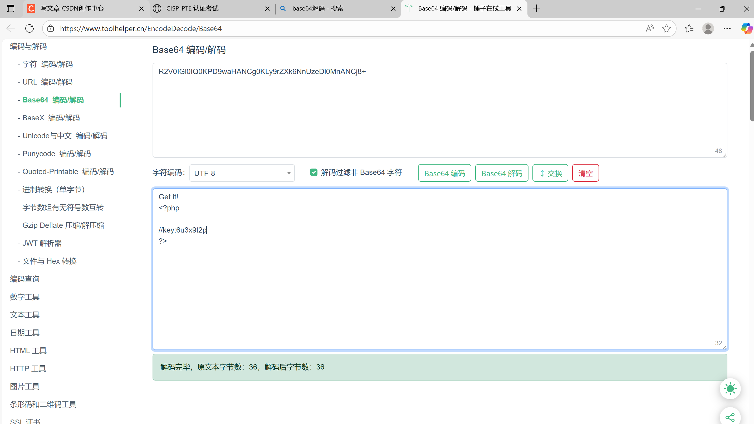
Task: Click the user profile avatar icon
Action: pos(708,28)
